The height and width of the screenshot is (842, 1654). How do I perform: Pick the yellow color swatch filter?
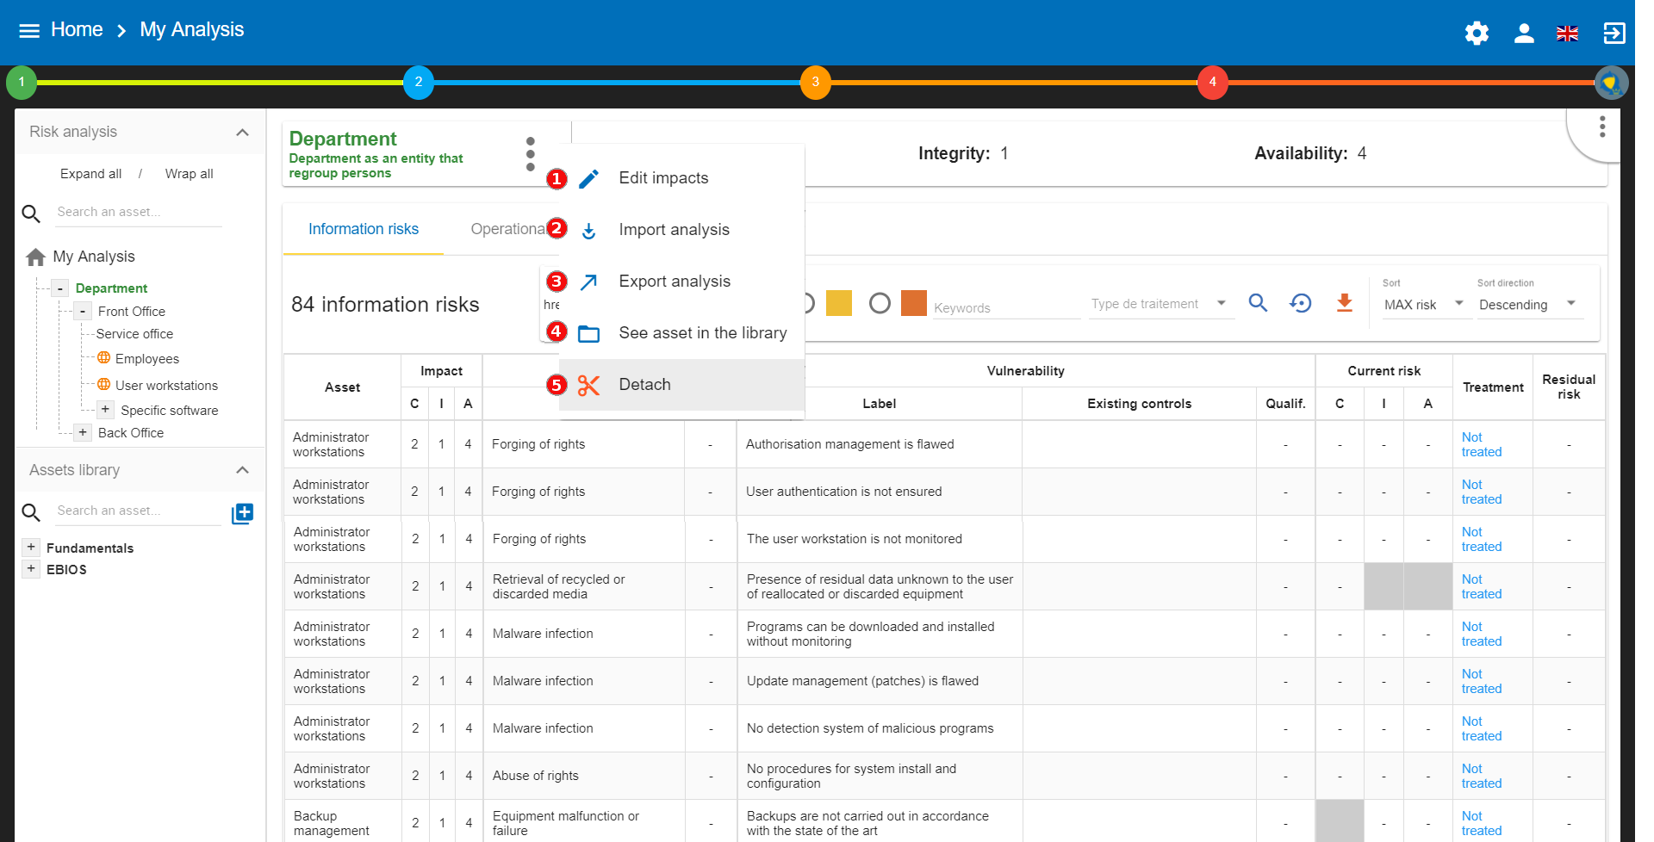click(x=839, y=303)
